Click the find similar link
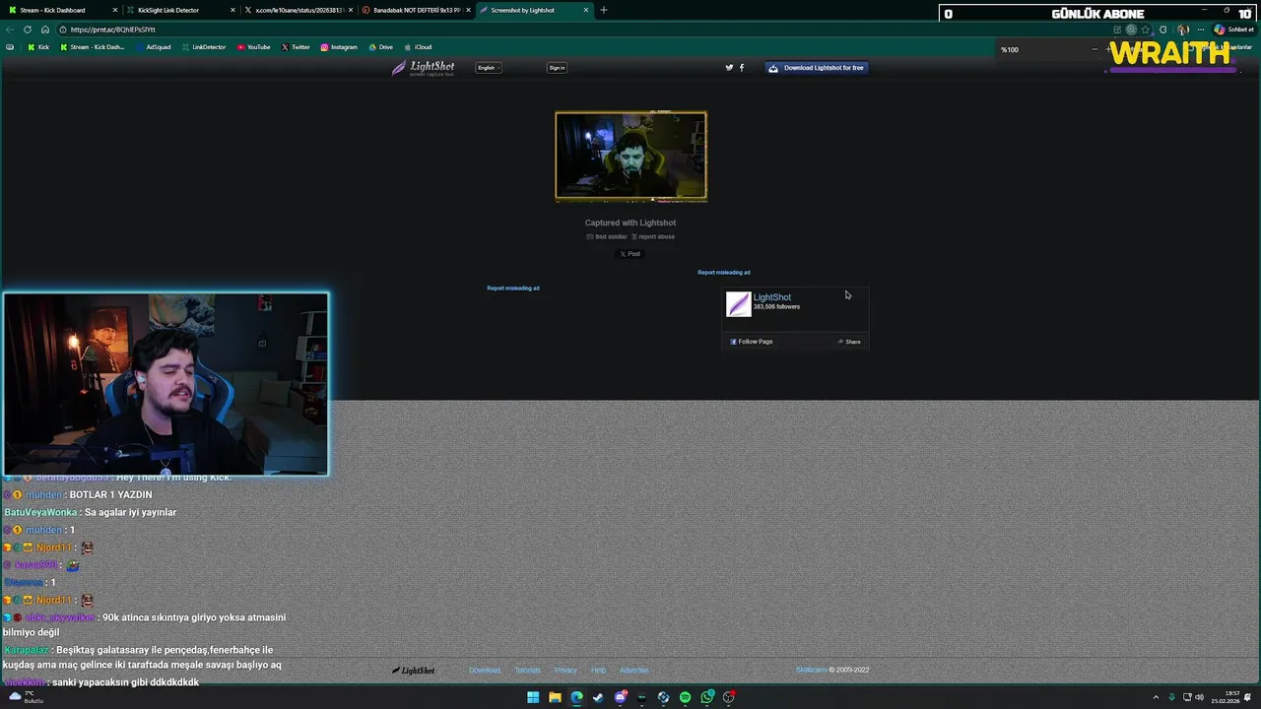 (x=607, y=236)
